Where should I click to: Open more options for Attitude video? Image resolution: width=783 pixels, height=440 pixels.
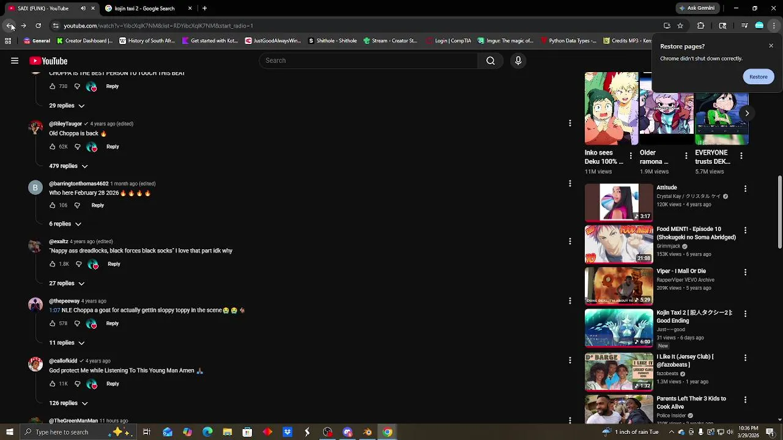(x=745, y=189)
